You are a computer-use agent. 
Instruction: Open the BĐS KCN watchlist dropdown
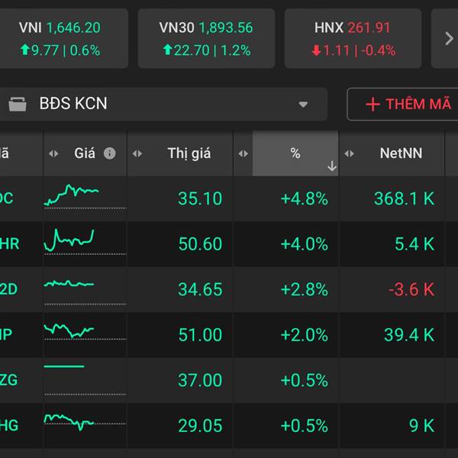pos(303,105)
